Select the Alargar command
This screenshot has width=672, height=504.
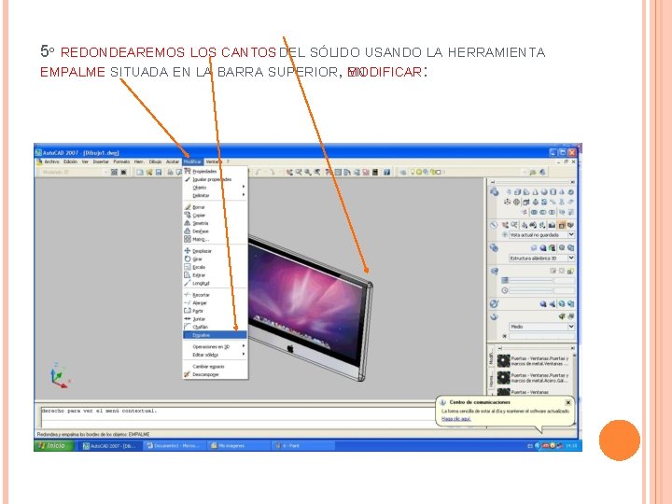click(215, 303)
